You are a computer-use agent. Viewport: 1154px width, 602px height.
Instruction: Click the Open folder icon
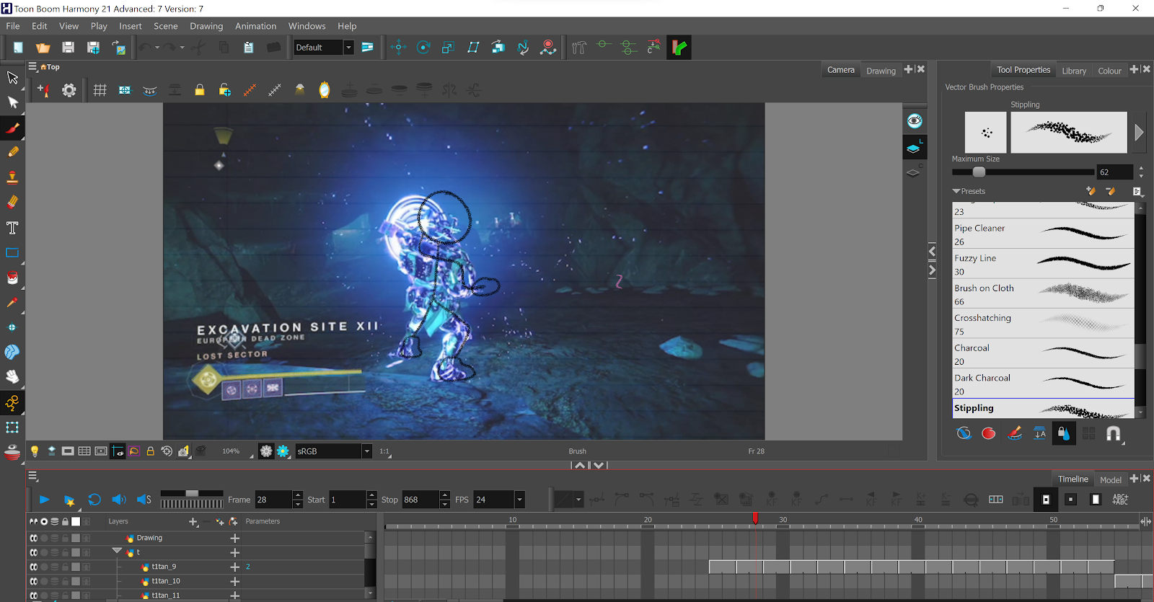43,48
